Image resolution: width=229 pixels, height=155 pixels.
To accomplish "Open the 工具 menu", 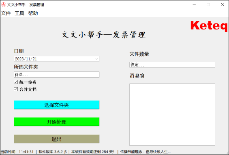I will (x=19, y=13).
